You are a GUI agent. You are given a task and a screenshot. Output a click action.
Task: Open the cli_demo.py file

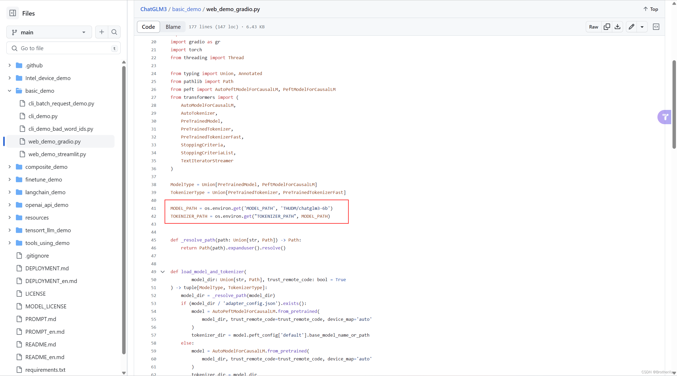coord(43,116)
